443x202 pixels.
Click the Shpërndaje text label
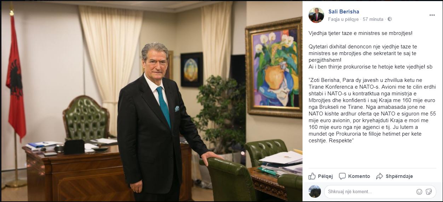pos(399,176)
